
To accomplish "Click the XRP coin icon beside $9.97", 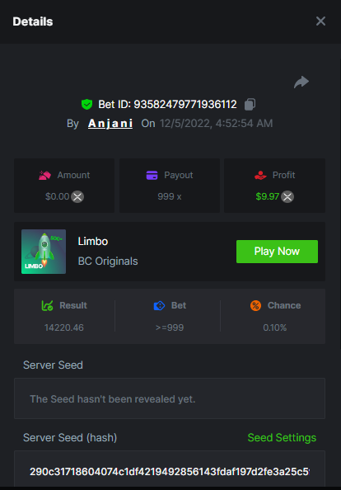I will point(287,196).
